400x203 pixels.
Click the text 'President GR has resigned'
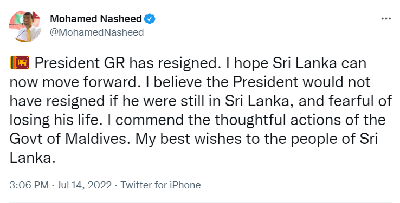(127, 63)
